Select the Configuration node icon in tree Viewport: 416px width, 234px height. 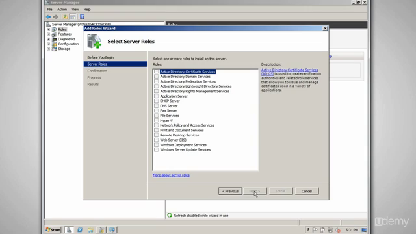(55, 44)
